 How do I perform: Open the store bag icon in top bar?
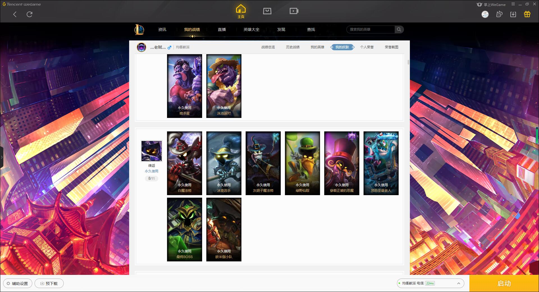(267, 11)
